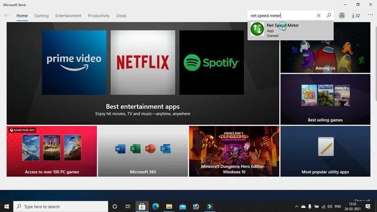Screen dimensions: 377x212
Task: Open the Deals tab
Action: pos(121,16)
